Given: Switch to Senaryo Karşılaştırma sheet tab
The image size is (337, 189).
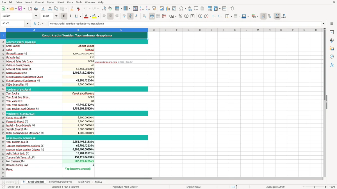Looking at the screenshot, I should click(x=60, y=182).
